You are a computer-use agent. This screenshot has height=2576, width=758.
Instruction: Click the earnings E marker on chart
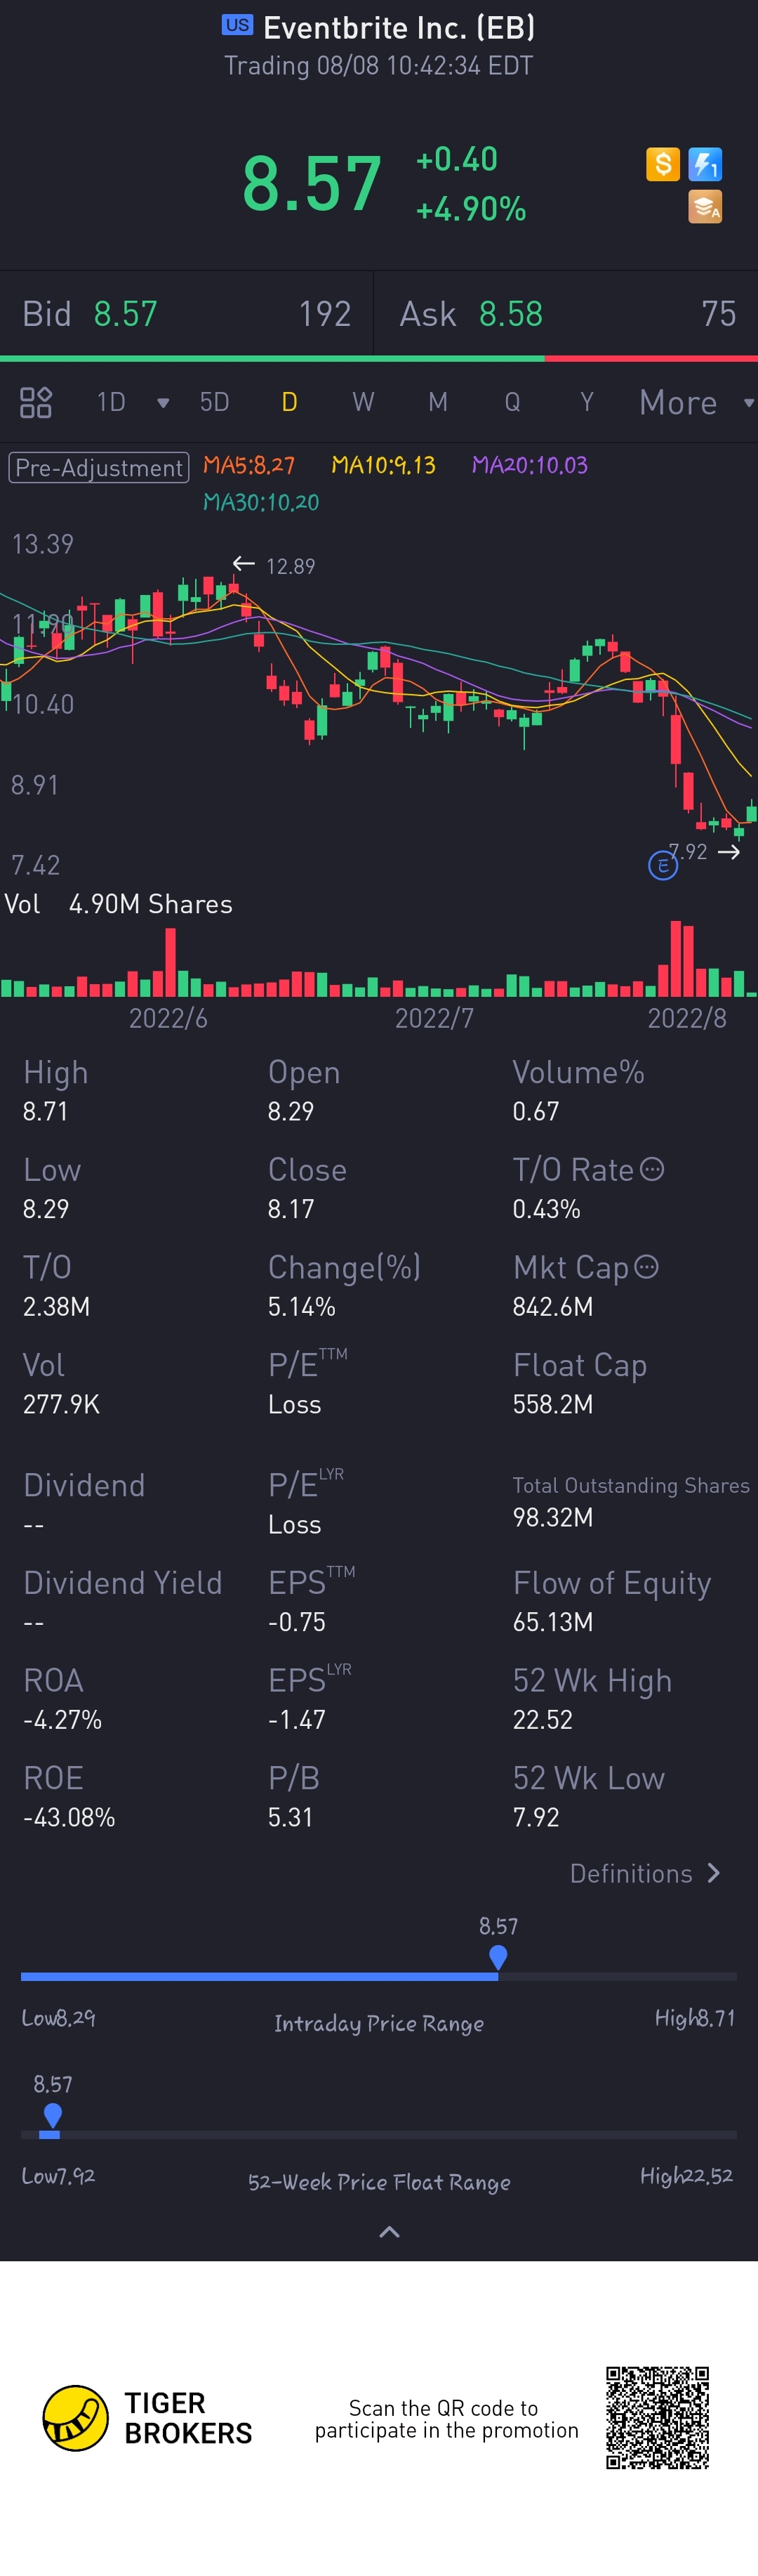tap(662, 865)
